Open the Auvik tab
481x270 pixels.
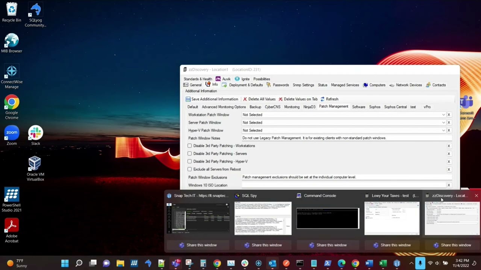pos(223,79)
